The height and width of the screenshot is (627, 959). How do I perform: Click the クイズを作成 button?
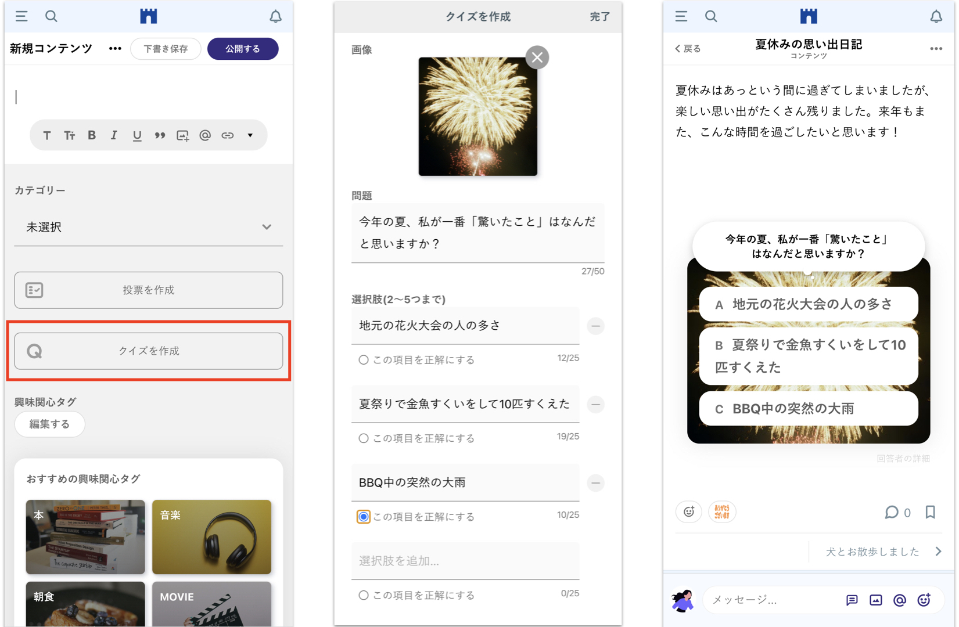[149, 351]
